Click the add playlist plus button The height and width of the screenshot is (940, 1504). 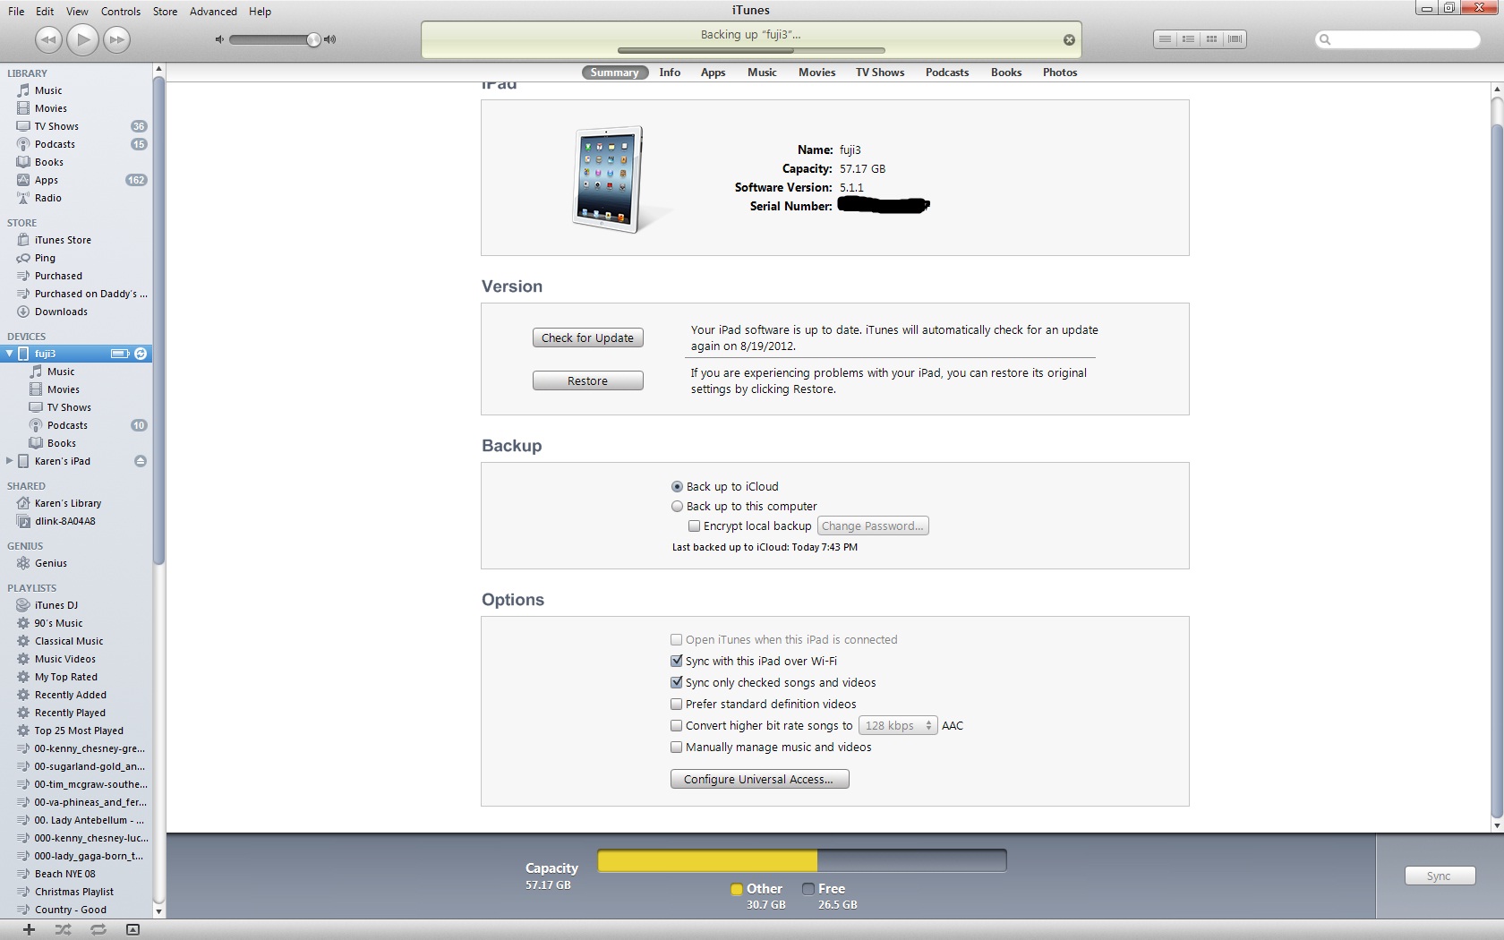(x=29, y=930)
